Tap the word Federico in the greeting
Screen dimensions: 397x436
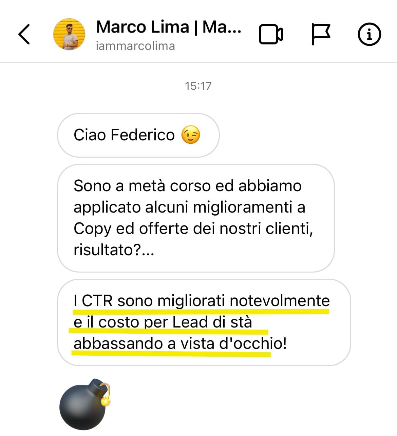[x=143, y=135]
